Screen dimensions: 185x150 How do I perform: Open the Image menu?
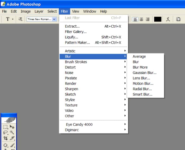pos(26,11)
